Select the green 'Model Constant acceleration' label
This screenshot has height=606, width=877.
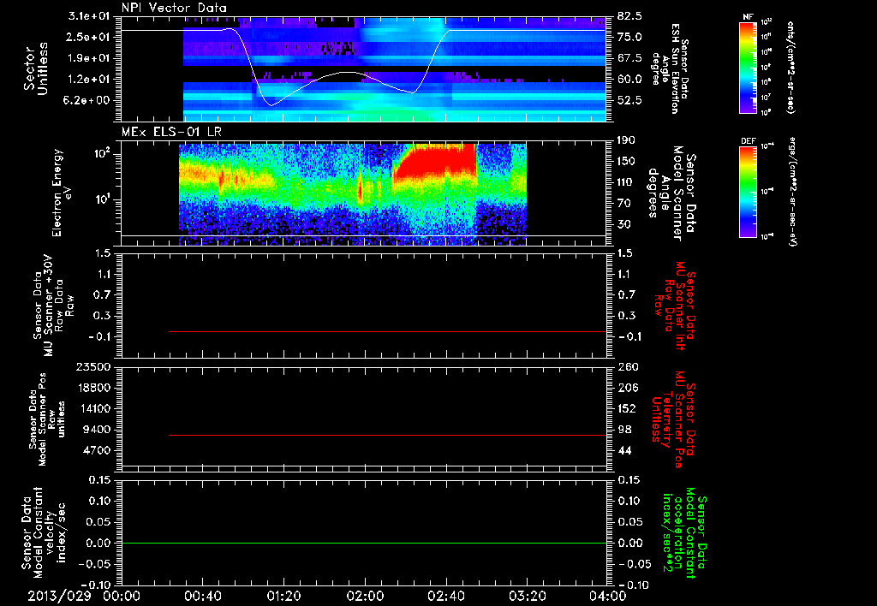click(x=684, y=533)
